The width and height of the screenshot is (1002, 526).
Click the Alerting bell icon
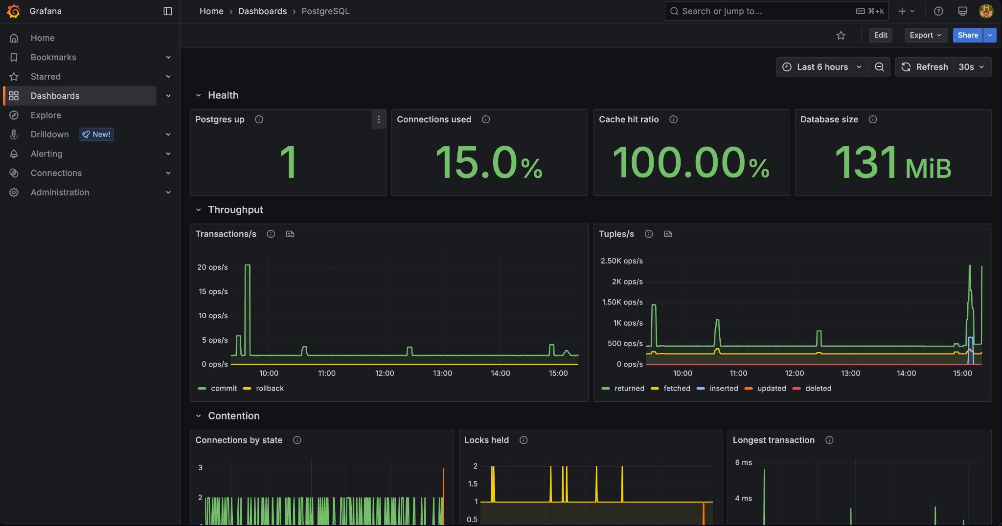click(14, 153)
